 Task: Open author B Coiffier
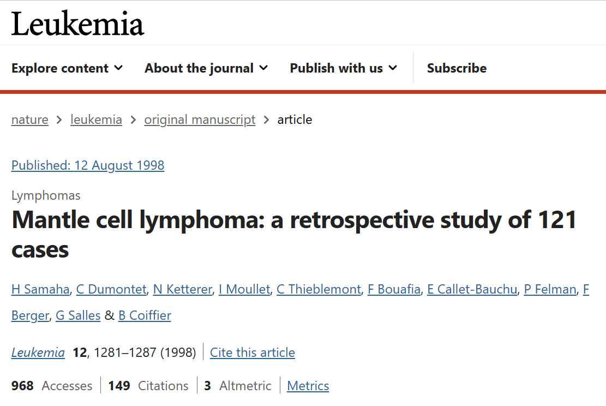(145, 315)
